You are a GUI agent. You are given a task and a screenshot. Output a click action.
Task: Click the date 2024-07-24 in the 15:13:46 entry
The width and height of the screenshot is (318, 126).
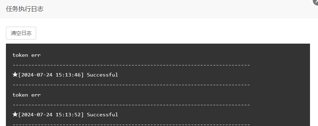(x=37, y=75)
